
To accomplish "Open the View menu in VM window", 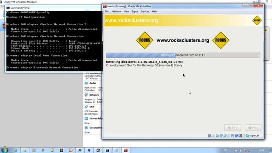I will tap(126, 11).
